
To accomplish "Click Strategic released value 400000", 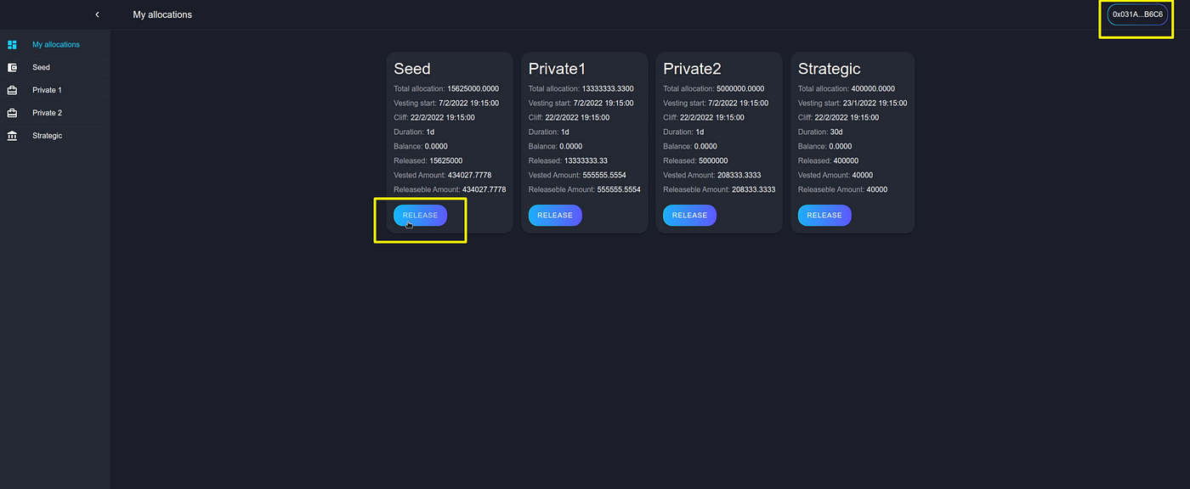I will click(846, 160).
